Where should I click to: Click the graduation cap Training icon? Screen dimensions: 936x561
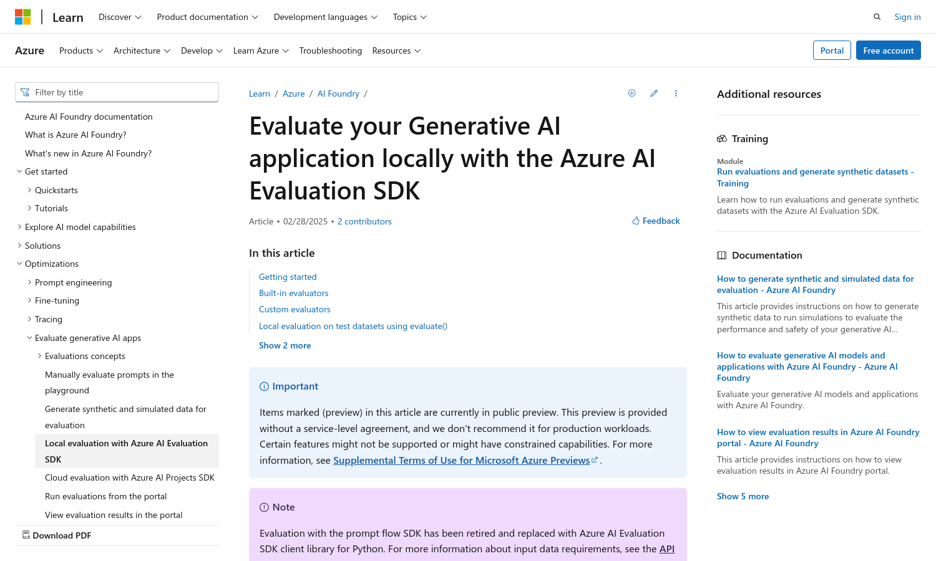coord(722,138)
